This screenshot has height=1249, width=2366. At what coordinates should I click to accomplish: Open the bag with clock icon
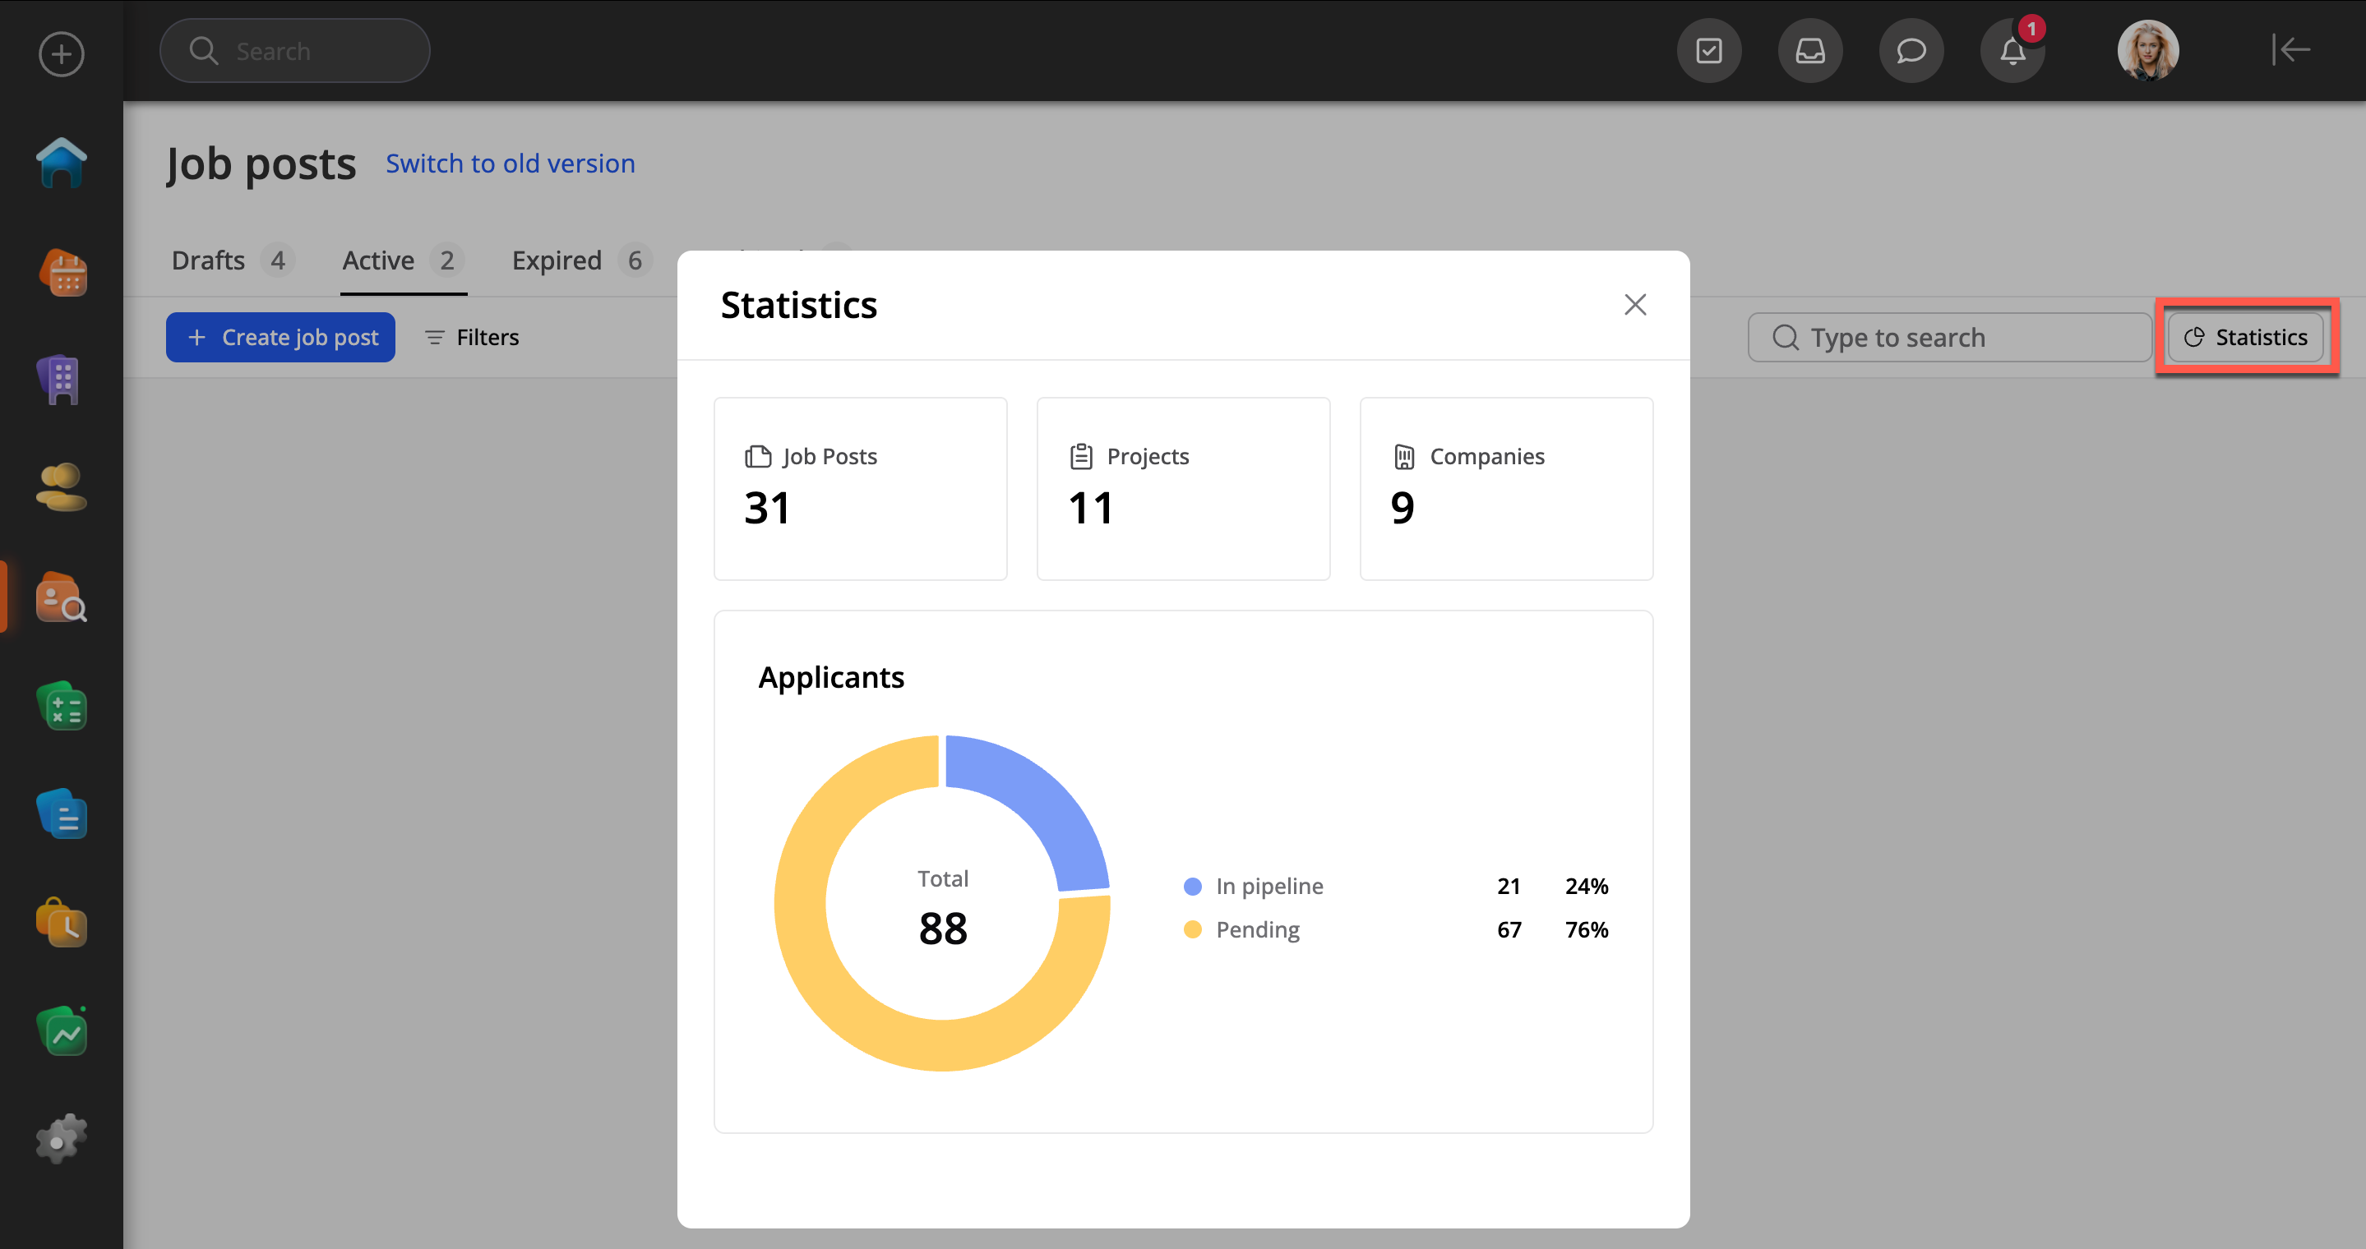coord(62,924)
